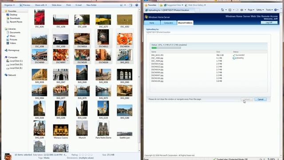Click New folder in Explorer toolbar
The height and width of the screenshot is (160, 284).
click(x=91, y=5)
